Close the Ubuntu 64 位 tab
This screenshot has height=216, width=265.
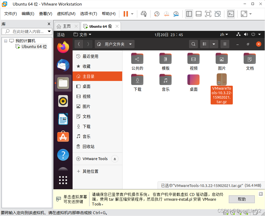[117, 26]
